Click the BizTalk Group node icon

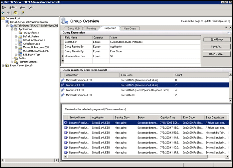[12, 26]
